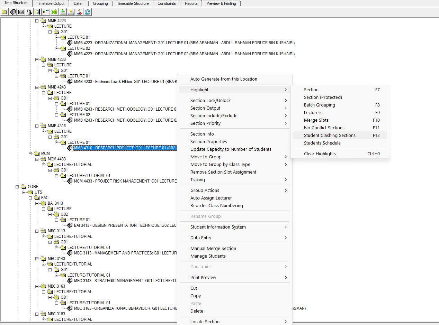Select Update Capacity to Number of Students
The image size is (439, 325).
[x=235, y=149]
